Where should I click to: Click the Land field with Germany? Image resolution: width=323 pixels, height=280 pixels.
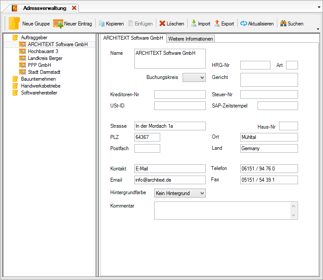click(269, 148)
